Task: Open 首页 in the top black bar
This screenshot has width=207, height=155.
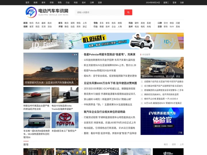Action: 28,3
